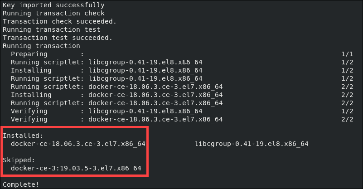The width and height of the screenshot is (363, 189).
Task: Click 'Verifying' on the libcgroup line
Action: click(29, 111)
